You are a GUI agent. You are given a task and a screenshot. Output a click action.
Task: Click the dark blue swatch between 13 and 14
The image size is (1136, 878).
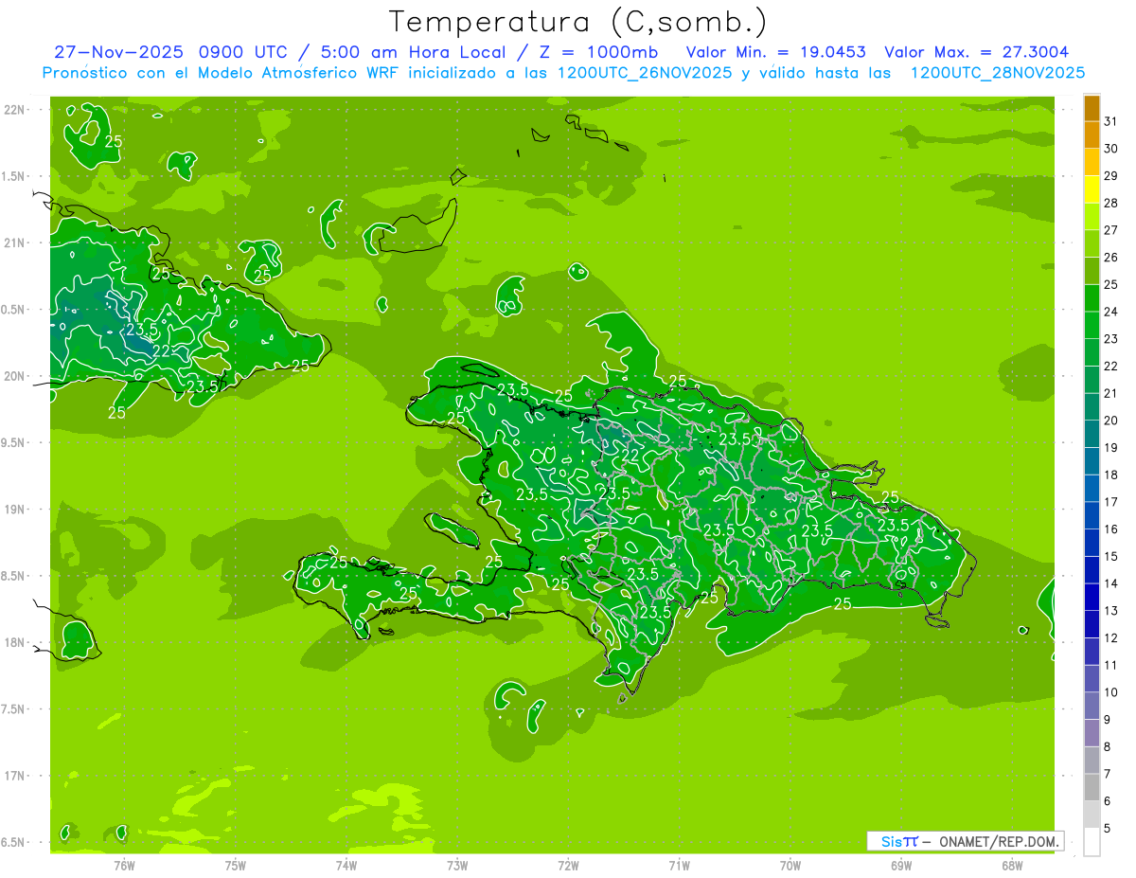coord(1092,597)
